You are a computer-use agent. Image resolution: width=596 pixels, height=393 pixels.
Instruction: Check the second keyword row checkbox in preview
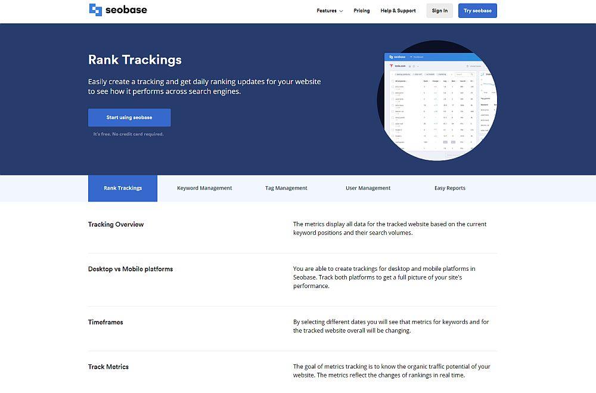[x=393, y=92]
